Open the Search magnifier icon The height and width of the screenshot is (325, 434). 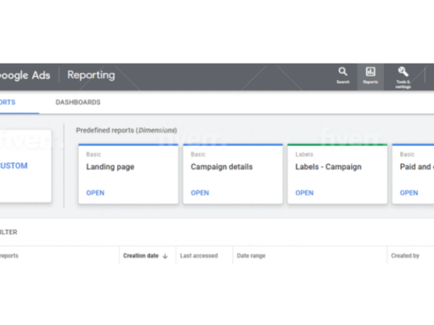343,72
